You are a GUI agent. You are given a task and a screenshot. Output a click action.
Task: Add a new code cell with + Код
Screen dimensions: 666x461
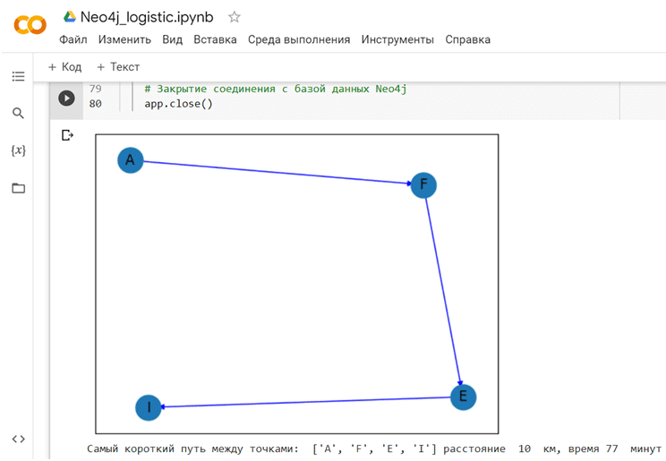pos(64,67)
